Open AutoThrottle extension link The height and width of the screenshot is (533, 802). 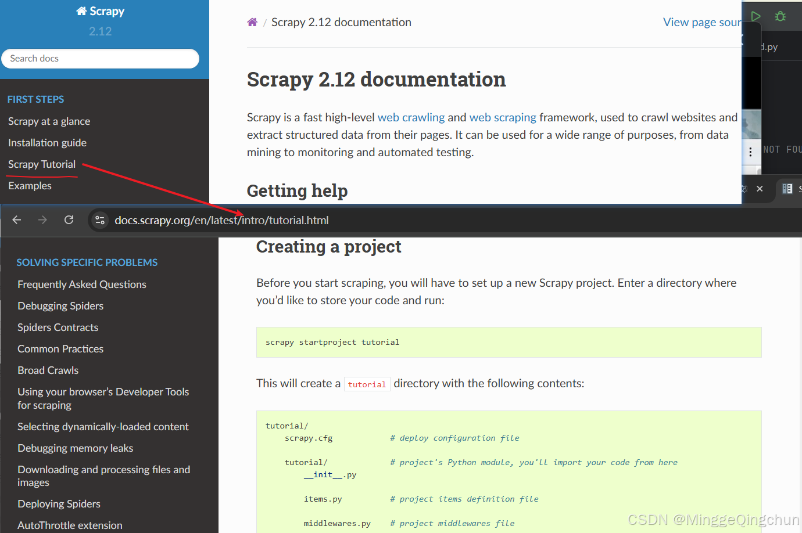[x=70, y=525]
